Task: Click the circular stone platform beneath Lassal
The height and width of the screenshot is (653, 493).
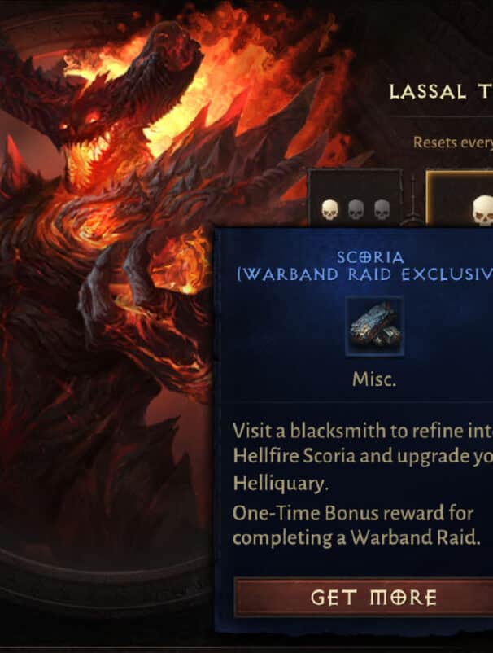Action: (x=104, y=579)
